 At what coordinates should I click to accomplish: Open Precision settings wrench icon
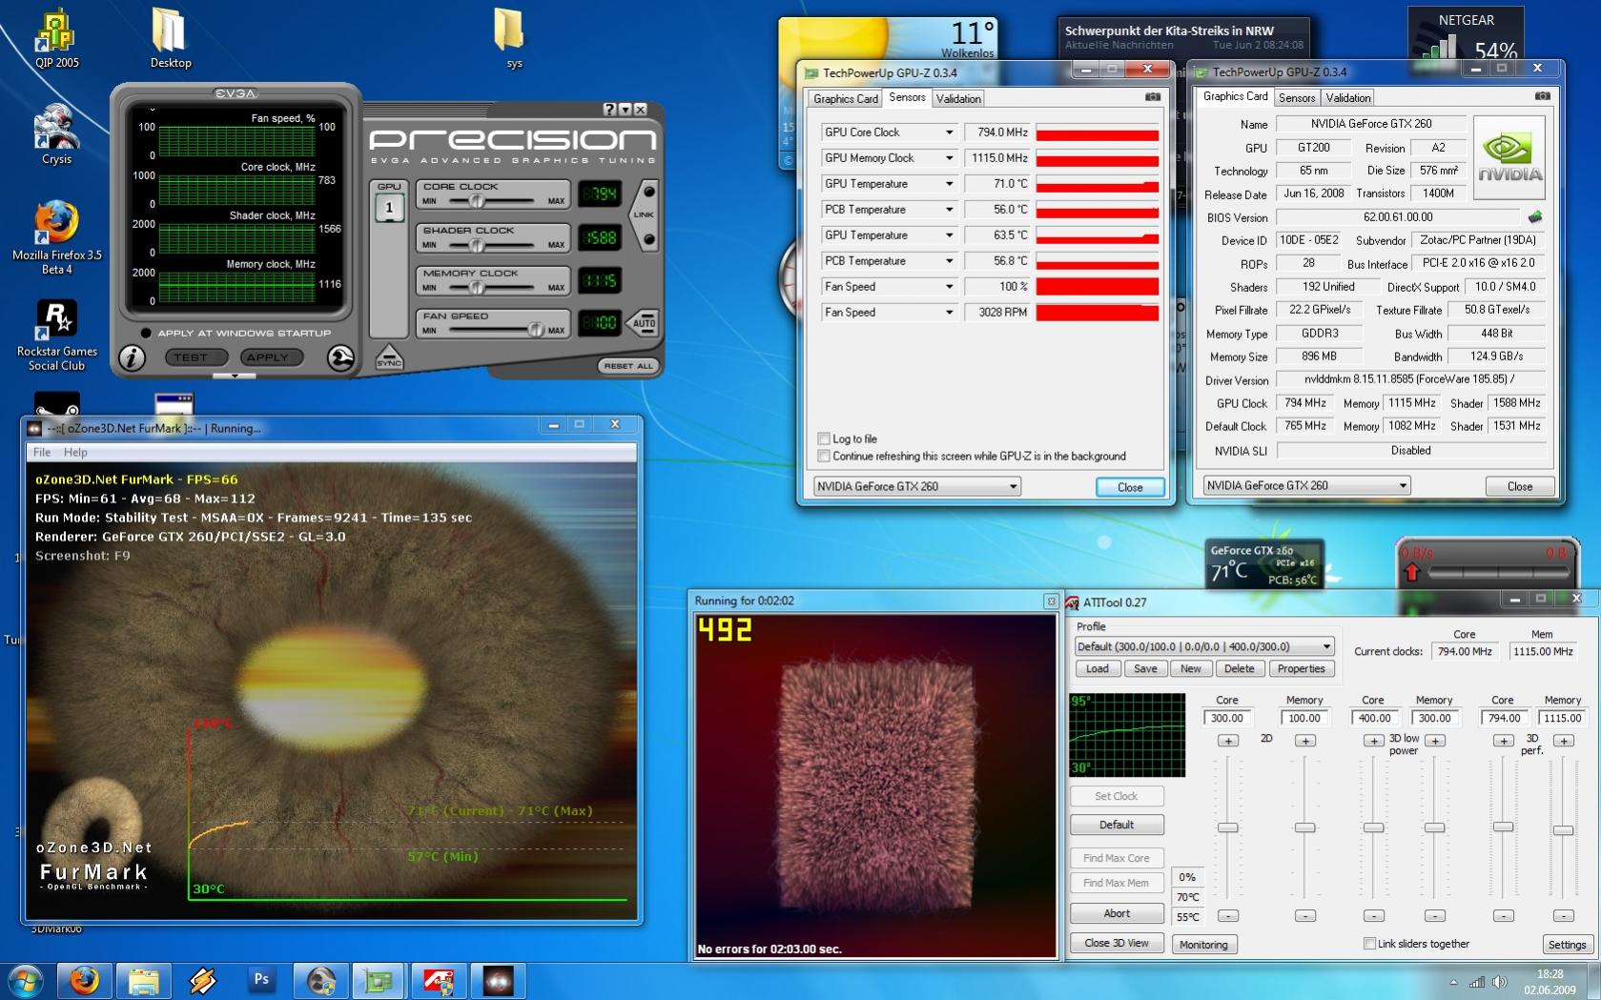pyautogui.click(x=340, y=357)
